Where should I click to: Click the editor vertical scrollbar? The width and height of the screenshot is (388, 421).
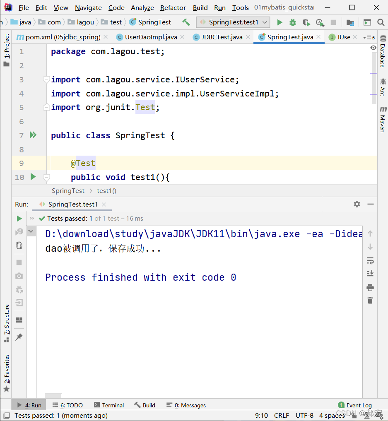click(x=374, y=78)
